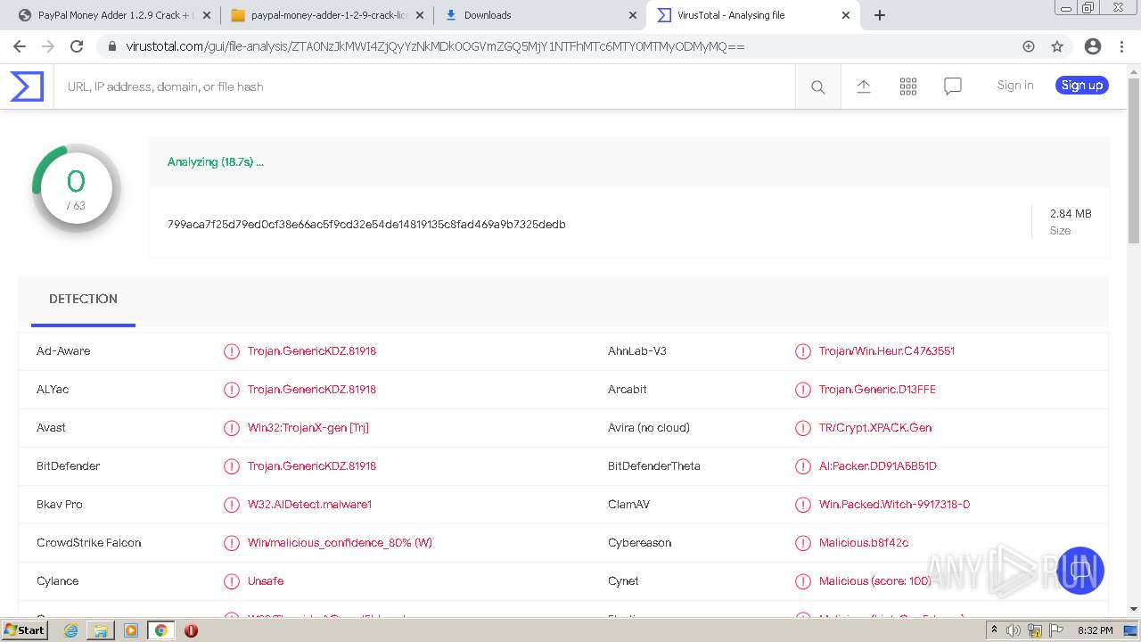The image size is (1141, 642).
Task: Open Internet Explorer from taskbar
Action: click(x=70, y=630)
